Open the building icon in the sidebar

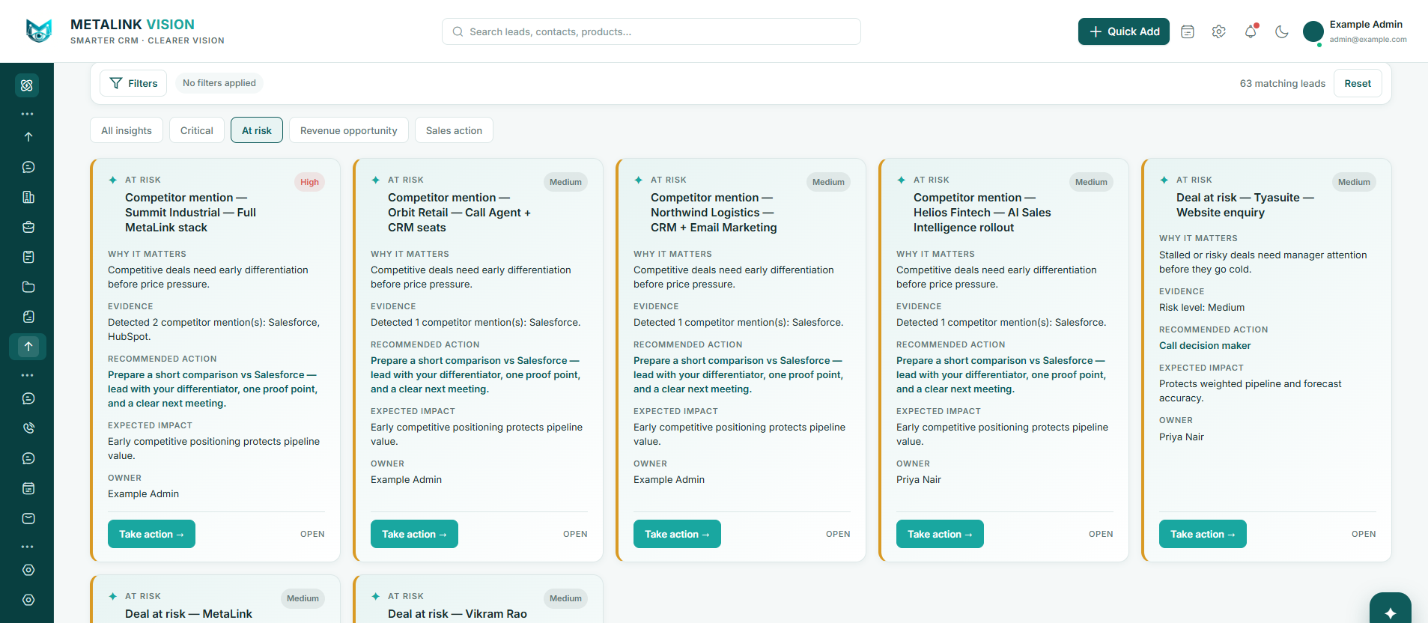[x=28, y=197]
